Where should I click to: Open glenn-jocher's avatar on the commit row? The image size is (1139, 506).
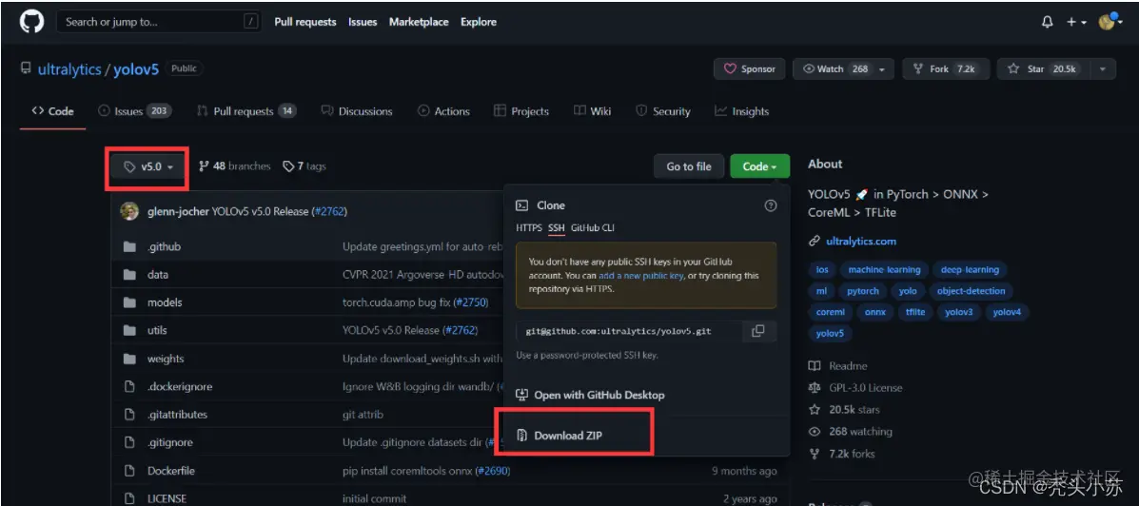(130, 211)
